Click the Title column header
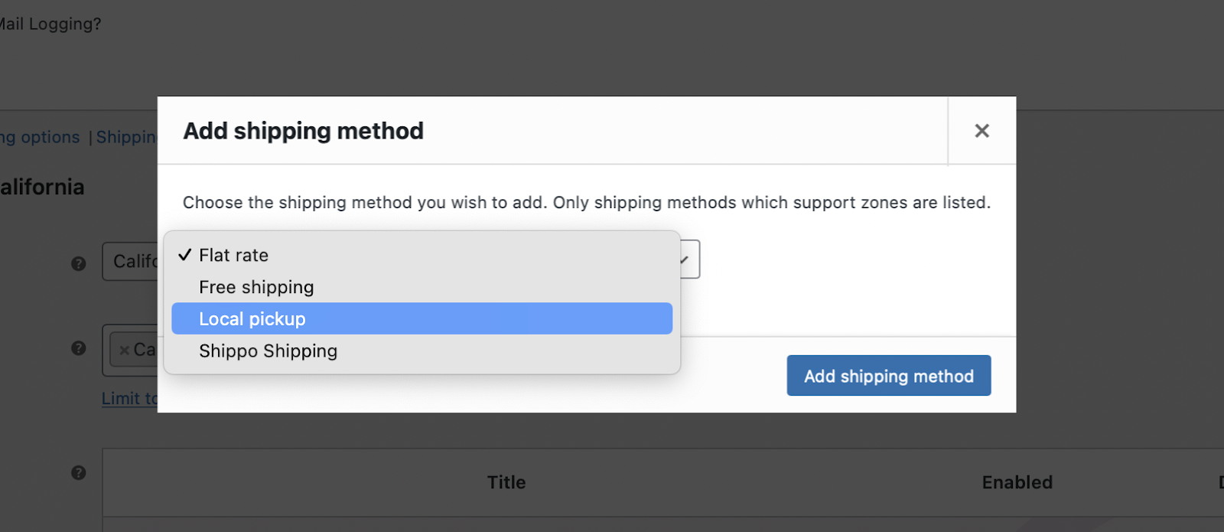Image resolution: width=1224 pixels, height=532 pixels. [x=506, y=482]
